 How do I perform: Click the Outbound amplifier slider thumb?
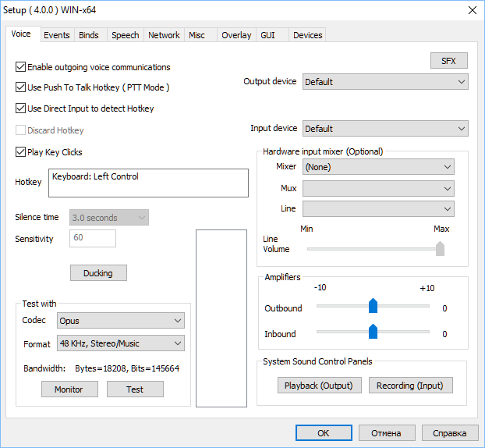click(x=373, y=306)
